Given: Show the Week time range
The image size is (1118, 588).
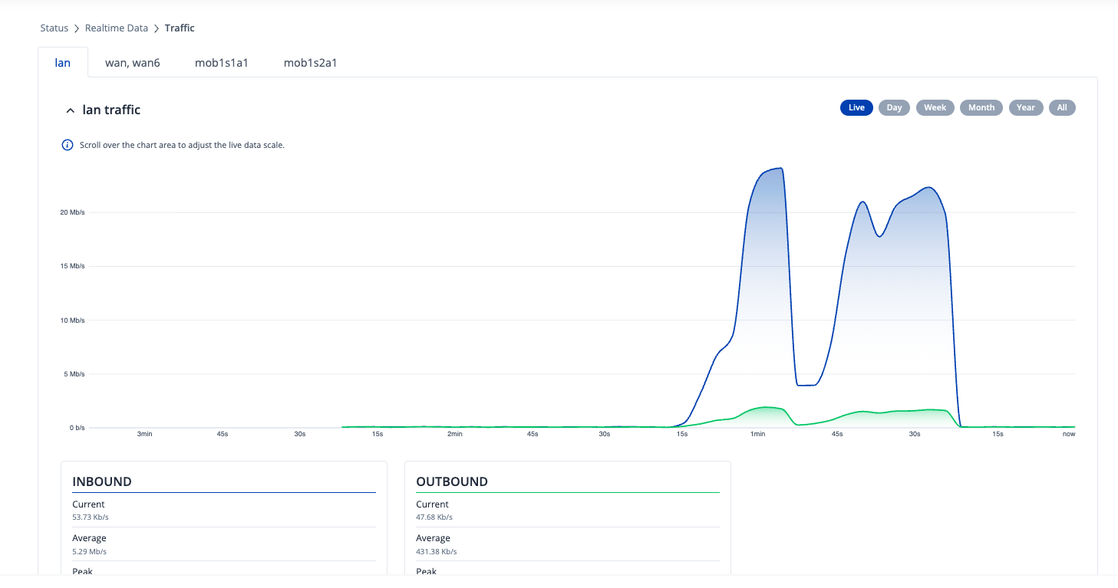Looking at the screenshot, I should pos(935,108).
